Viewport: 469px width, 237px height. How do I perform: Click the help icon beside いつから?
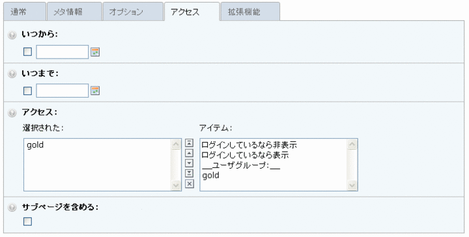click(x=12, y=35)
